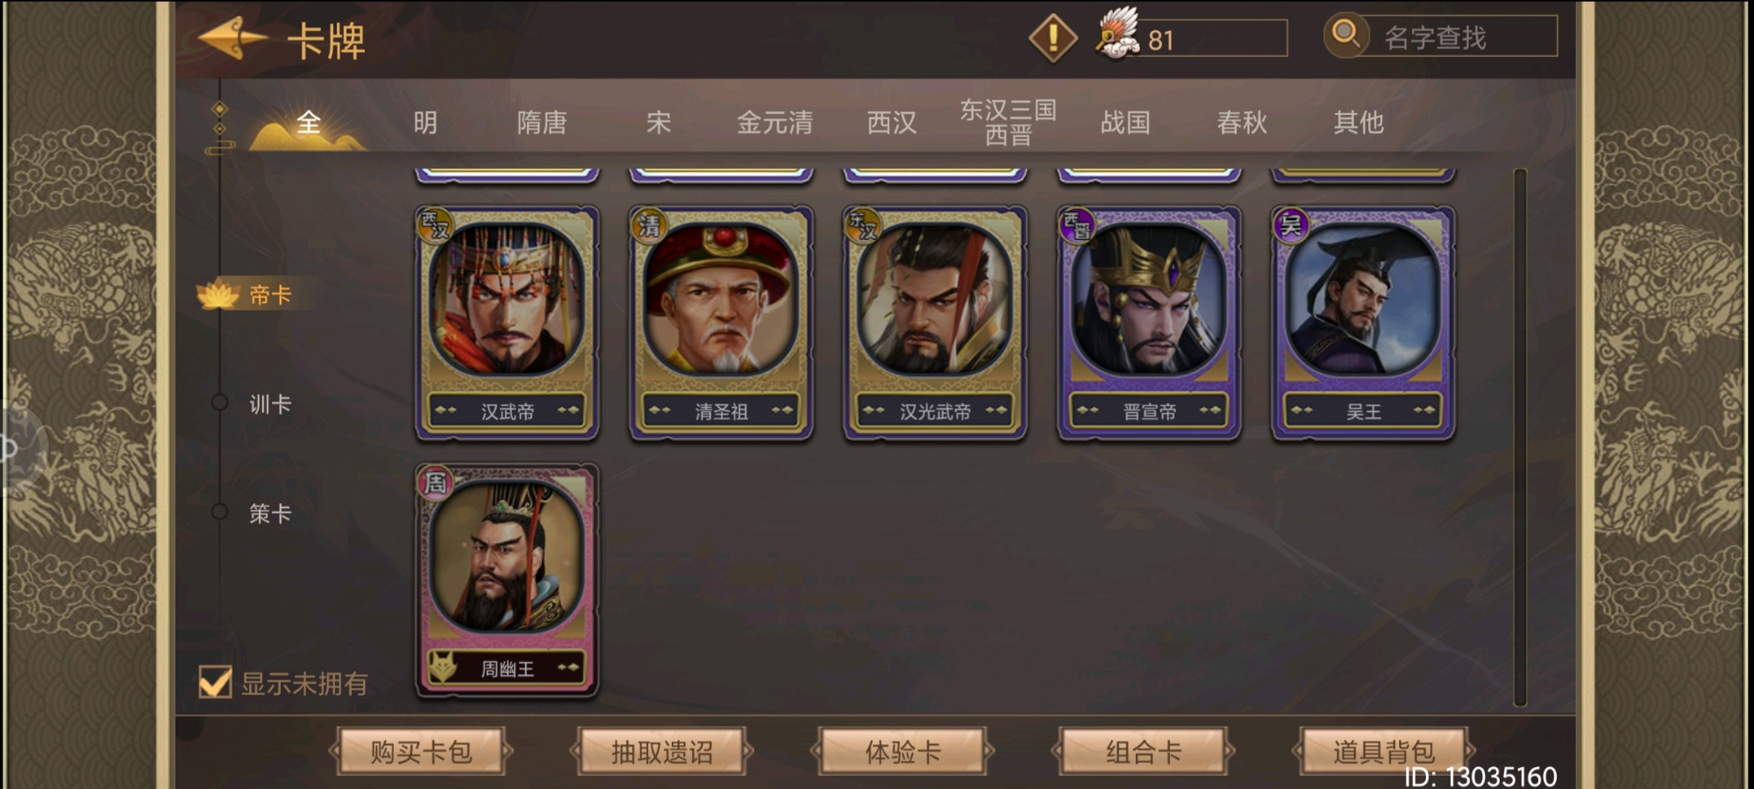Select the 策卡 radio option
This screenshot has height=789, width=1754.
point(219,512)
